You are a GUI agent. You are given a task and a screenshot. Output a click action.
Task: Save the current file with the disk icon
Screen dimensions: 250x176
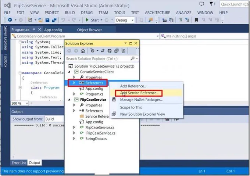pyautogui.click(x=47, y=20)
